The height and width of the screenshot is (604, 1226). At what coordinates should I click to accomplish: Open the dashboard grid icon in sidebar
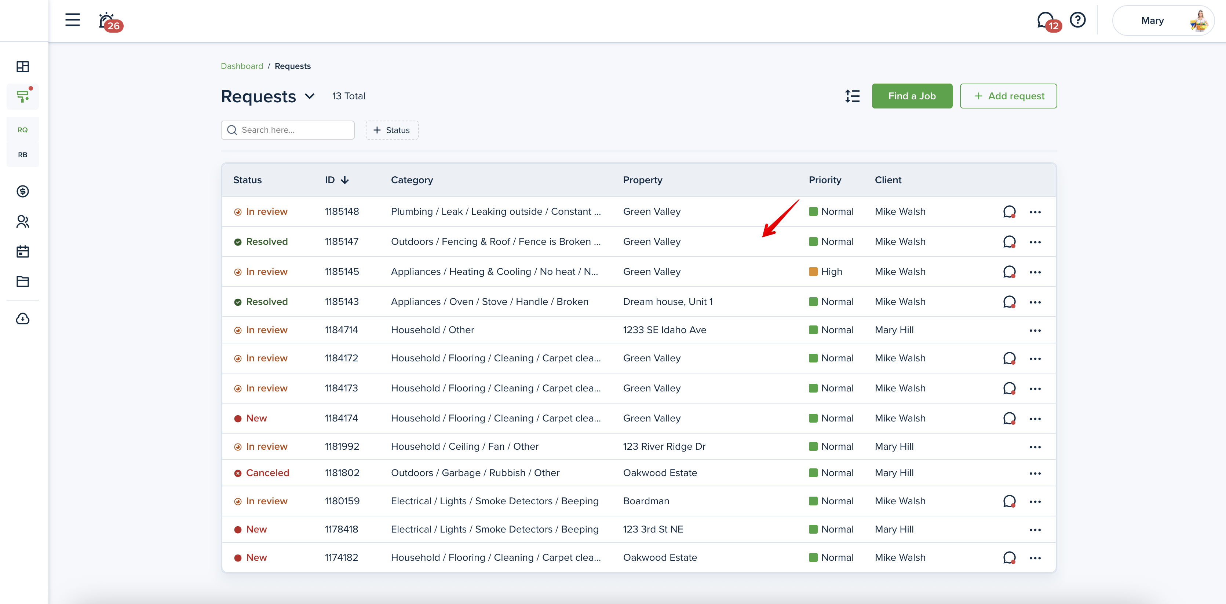point(22,67)
